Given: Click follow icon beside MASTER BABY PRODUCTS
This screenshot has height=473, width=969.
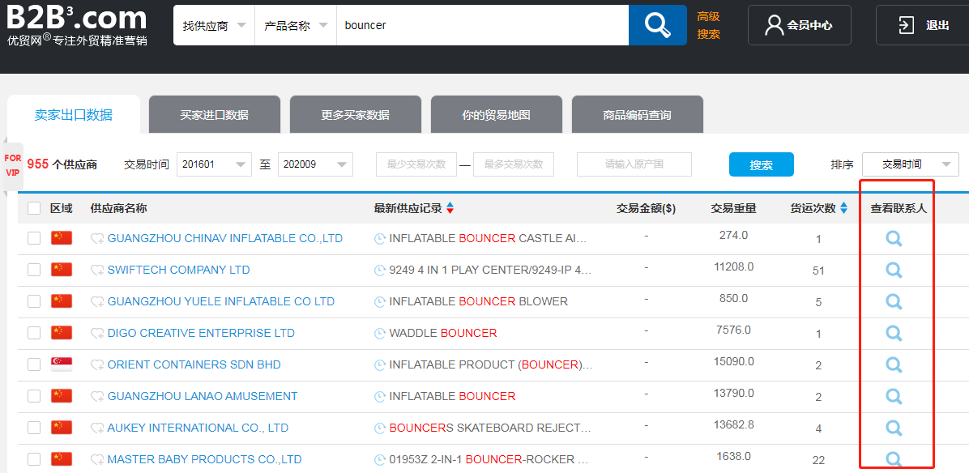Looking at the screenshot, I should coord(98,460).
